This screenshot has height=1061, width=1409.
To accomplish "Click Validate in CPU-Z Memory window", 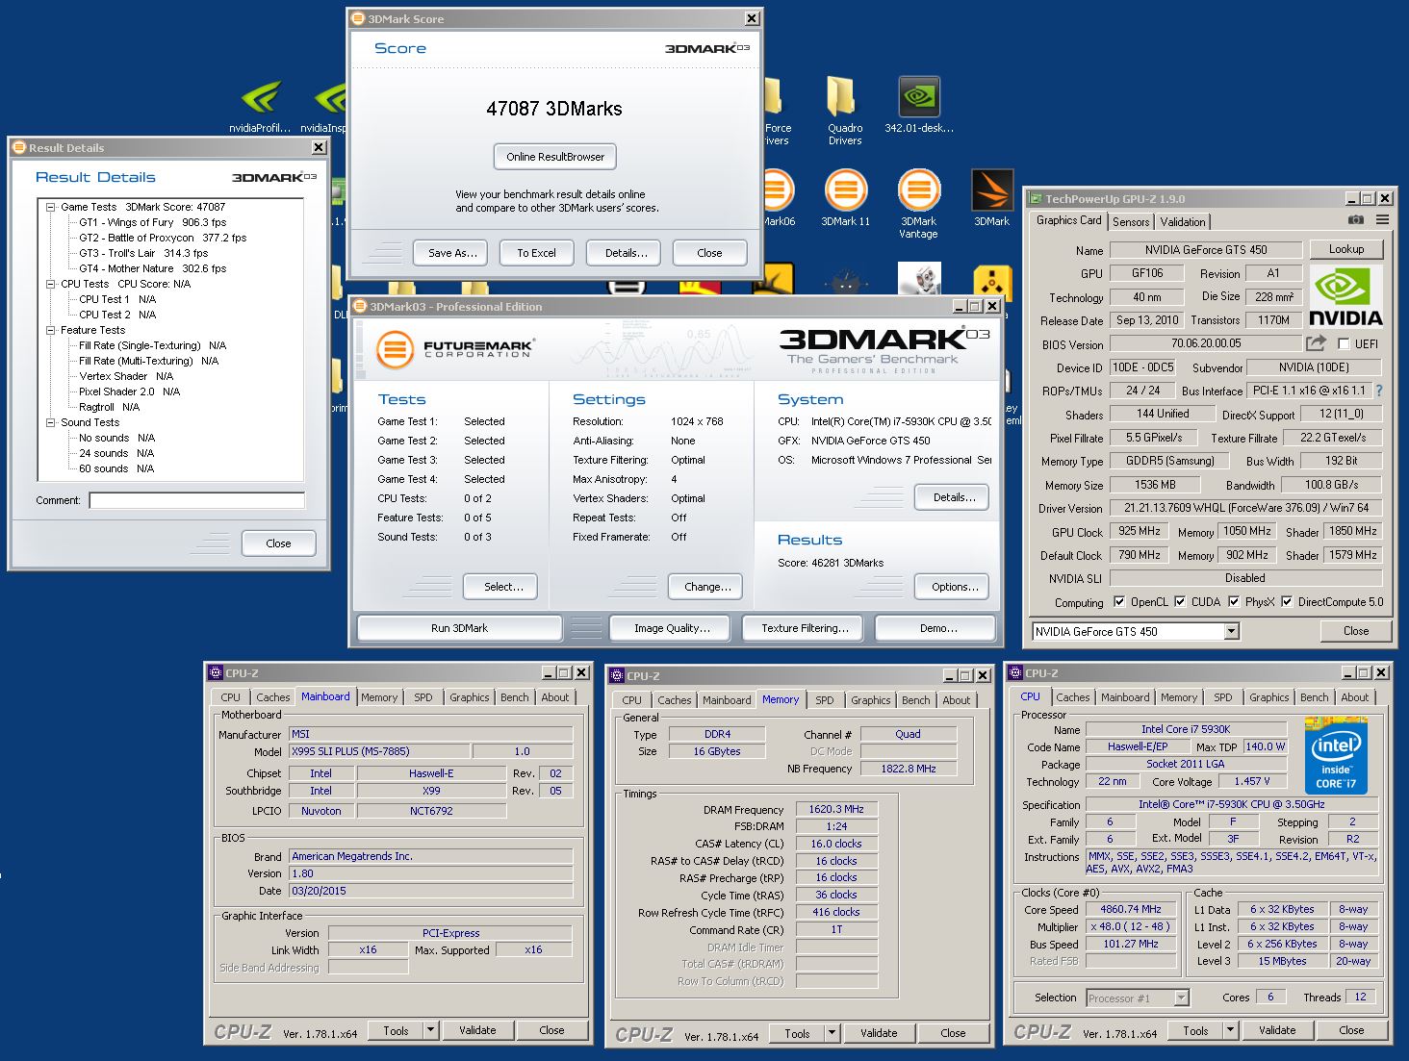I will click(x=878, y=1033).
